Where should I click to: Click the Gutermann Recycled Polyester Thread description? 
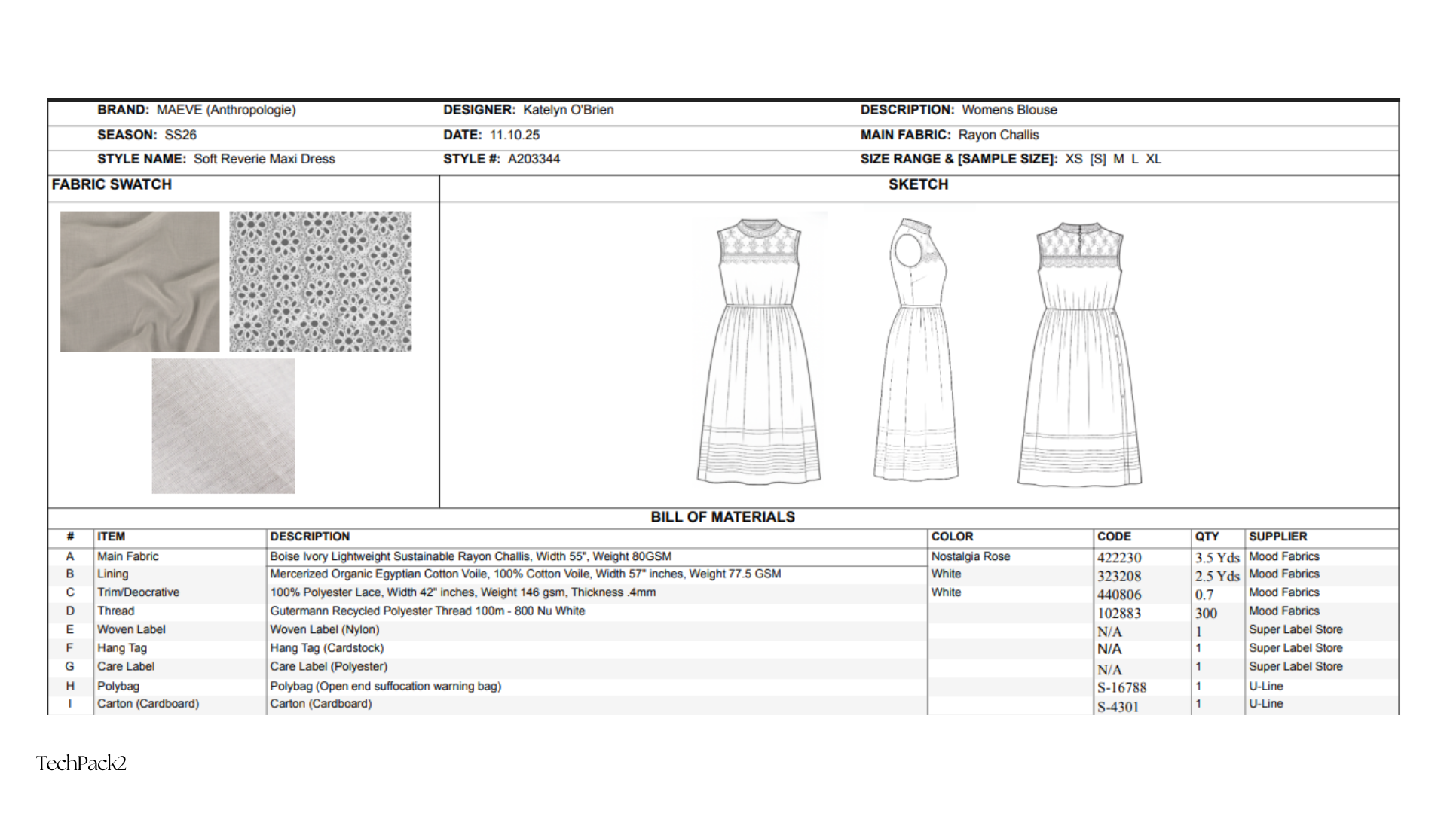coord(427,611)
